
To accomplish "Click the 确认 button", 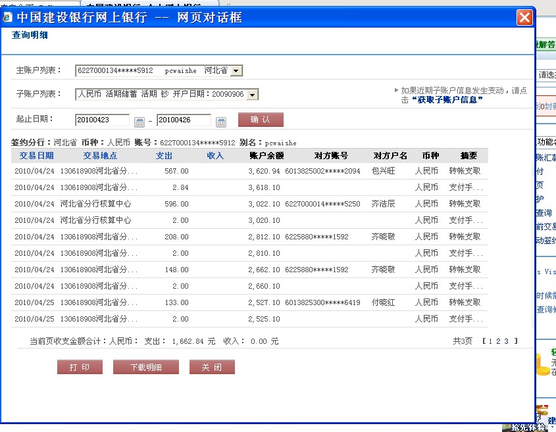I will coord(261,120).
